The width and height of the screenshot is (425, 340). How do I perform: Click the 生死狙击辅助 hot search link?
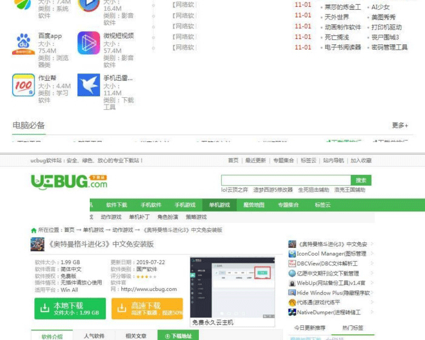(313, 189)
